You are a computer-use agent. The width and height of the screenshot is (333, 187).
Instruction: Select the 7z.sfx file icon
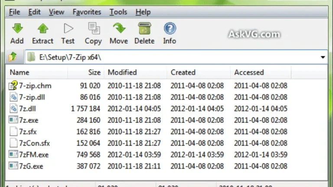[13, 132]
